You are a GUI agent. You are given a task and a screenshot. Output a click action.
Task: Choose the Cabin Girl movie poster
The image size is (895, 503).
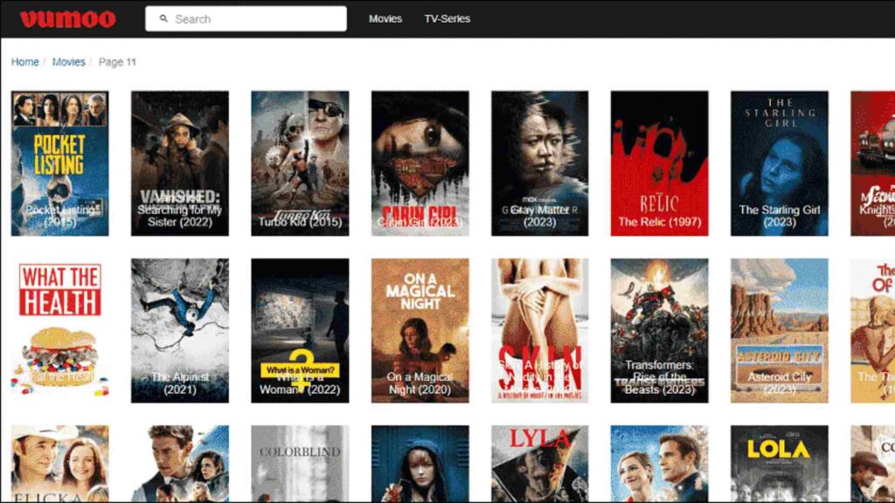420,163
